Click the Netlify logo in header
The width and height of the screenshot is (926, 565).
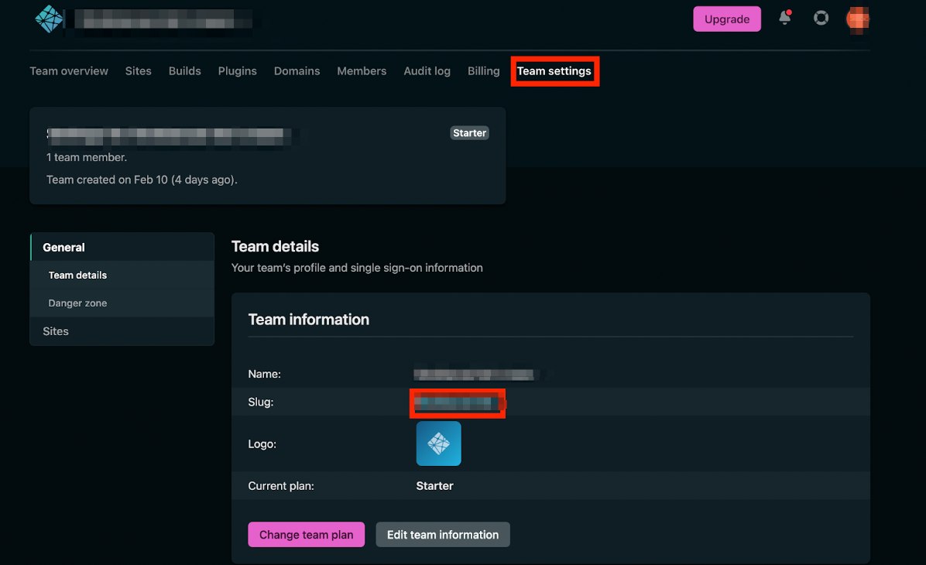coord(49,19)
